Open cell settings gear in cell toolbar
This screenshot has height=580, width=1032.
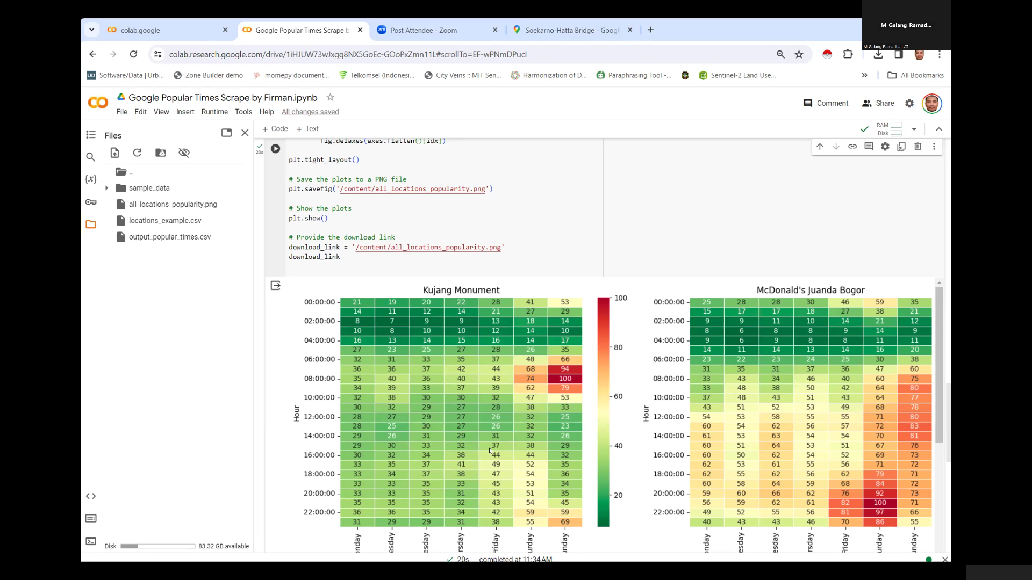pos(885,146)
